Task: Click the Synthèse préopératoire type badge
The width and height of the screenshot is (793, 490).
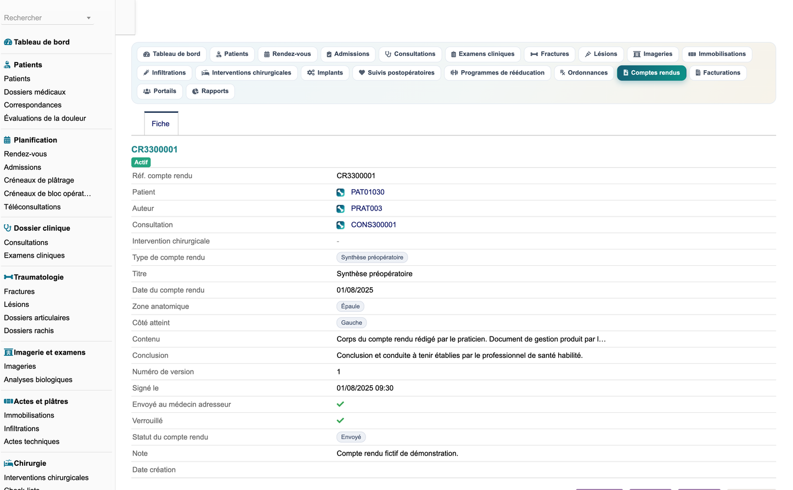Action: pos(372,258)
